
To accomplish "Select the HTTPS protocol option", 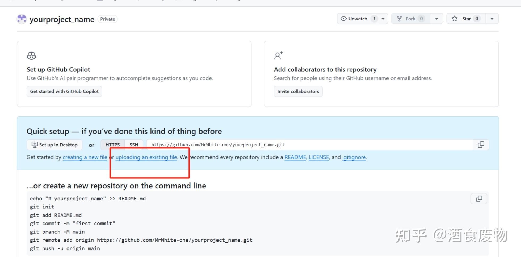I will (112, 145).
